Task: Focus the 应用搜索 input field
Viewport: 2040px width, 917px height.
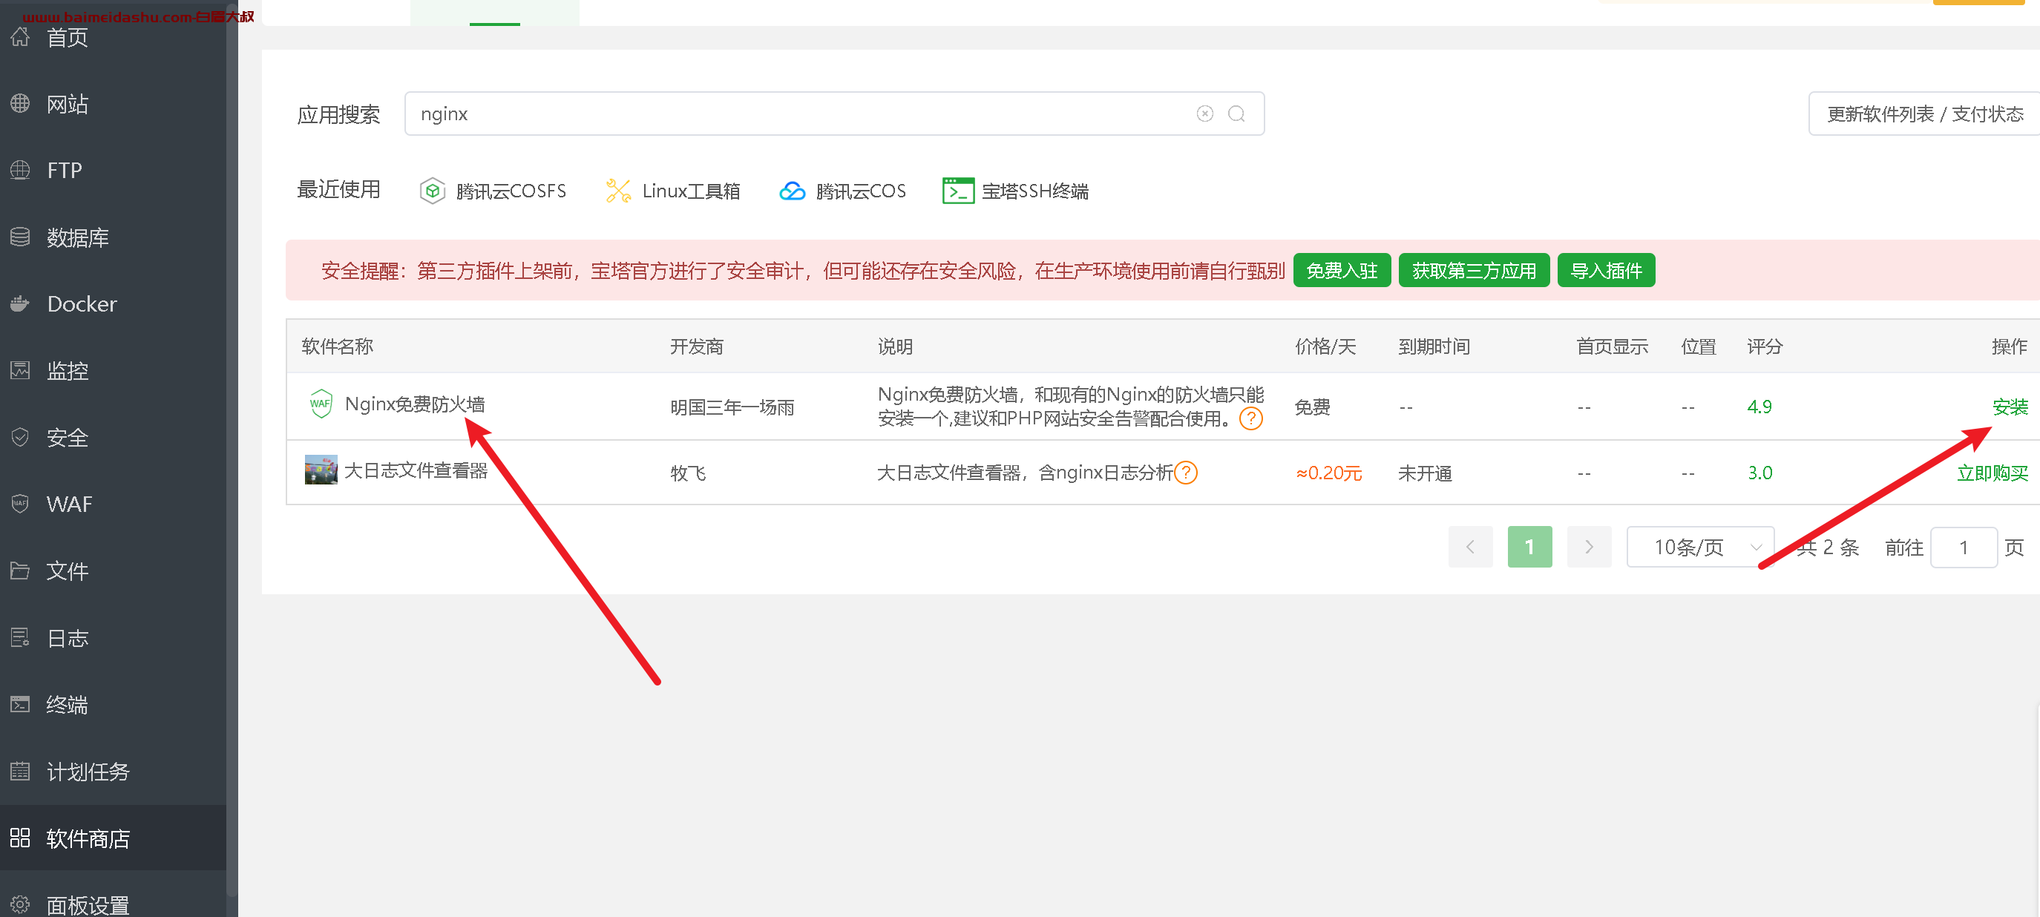Action: pyautogui.click(x=834, y=114)
